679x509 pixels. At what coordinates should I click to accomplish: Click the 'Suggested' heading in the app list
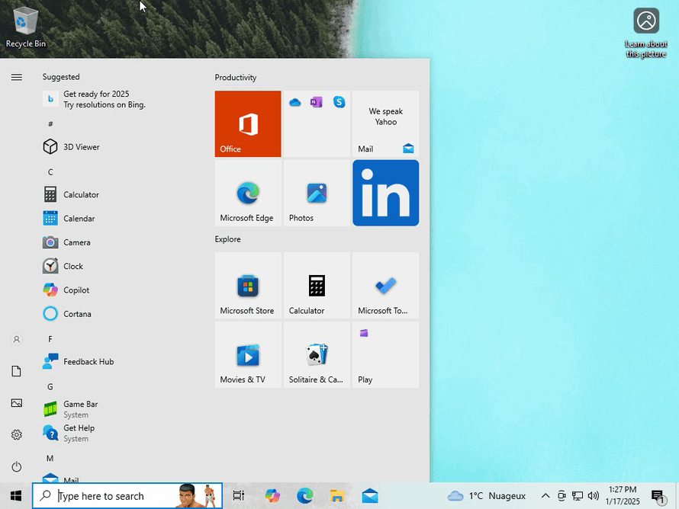pyautogui.click(x=61, y=77)
